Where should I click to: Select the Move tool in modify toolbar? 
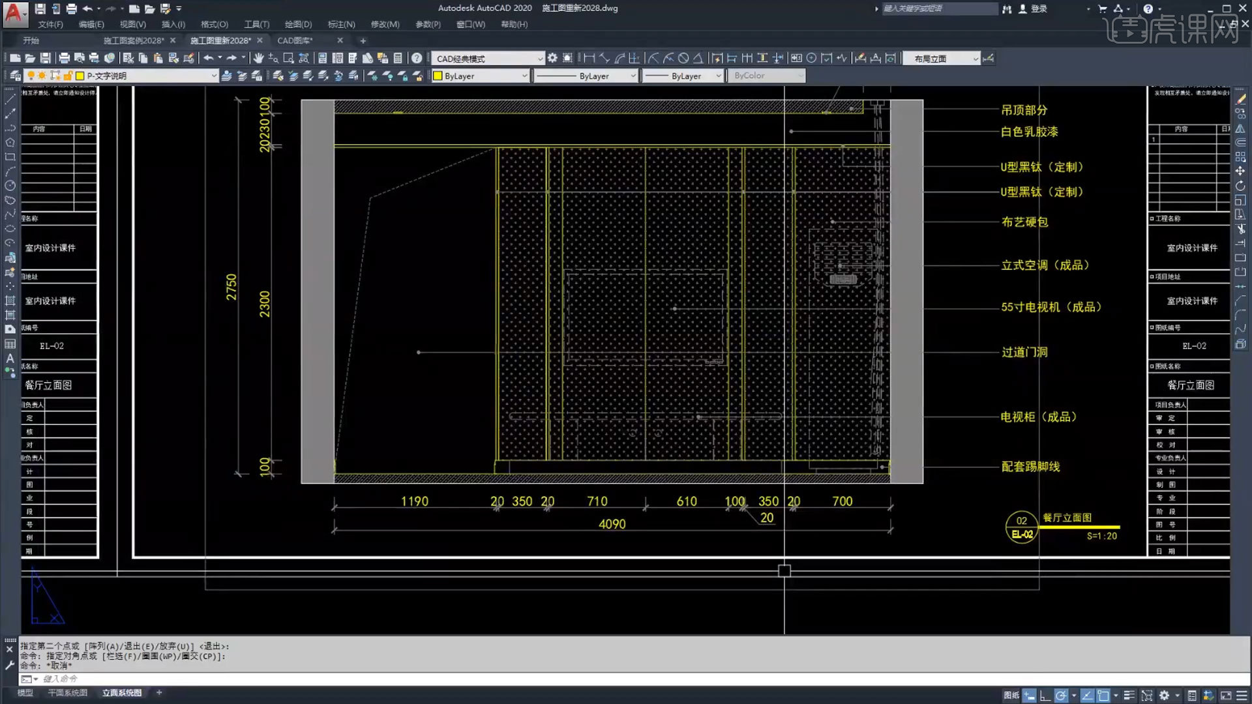[1240, 171]
